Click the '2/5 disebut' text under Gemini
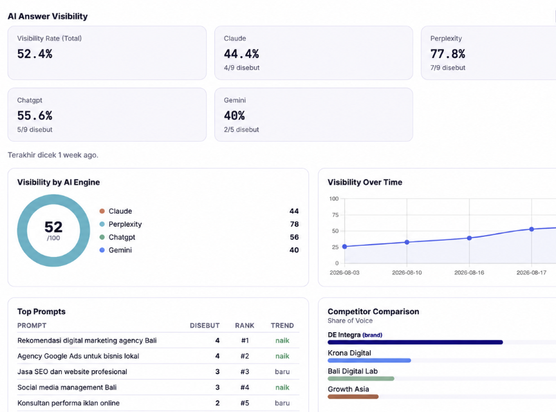This screenshot has width=556, height=412. pos(241,130)
